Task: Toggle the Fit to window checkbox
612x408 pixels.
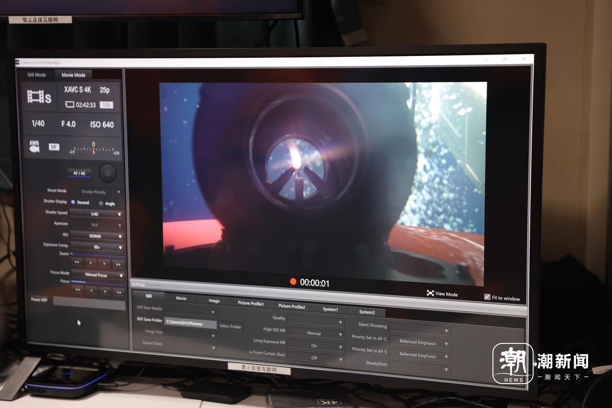Action: coord(487,297)
